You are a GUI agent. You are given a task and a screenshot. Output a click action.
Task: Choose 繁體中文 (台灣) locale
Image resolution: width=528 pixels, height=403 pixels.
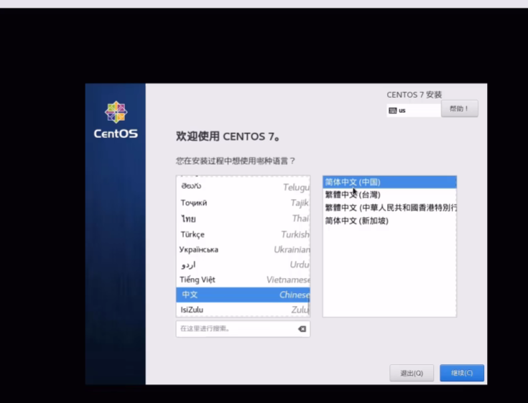click(389, 195)
